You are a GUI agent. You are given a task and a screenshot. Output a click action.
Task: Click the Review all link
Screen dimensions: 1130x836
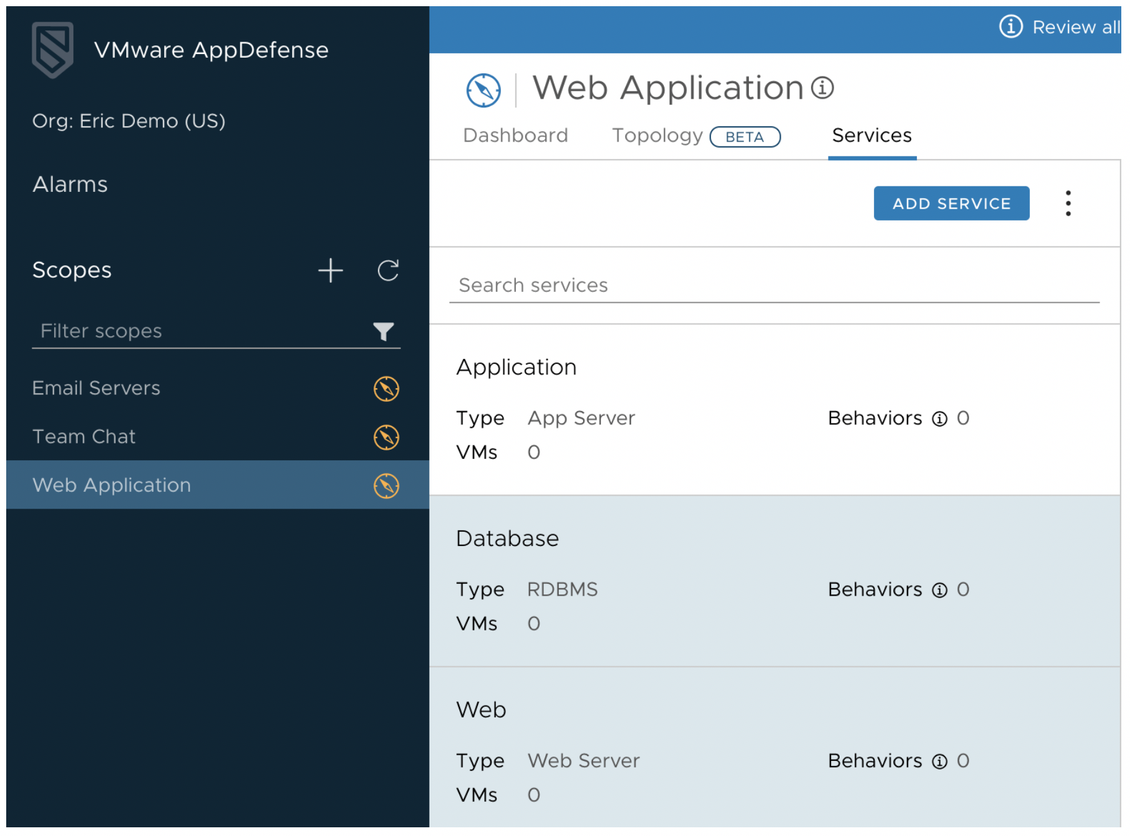(1076, 27)
